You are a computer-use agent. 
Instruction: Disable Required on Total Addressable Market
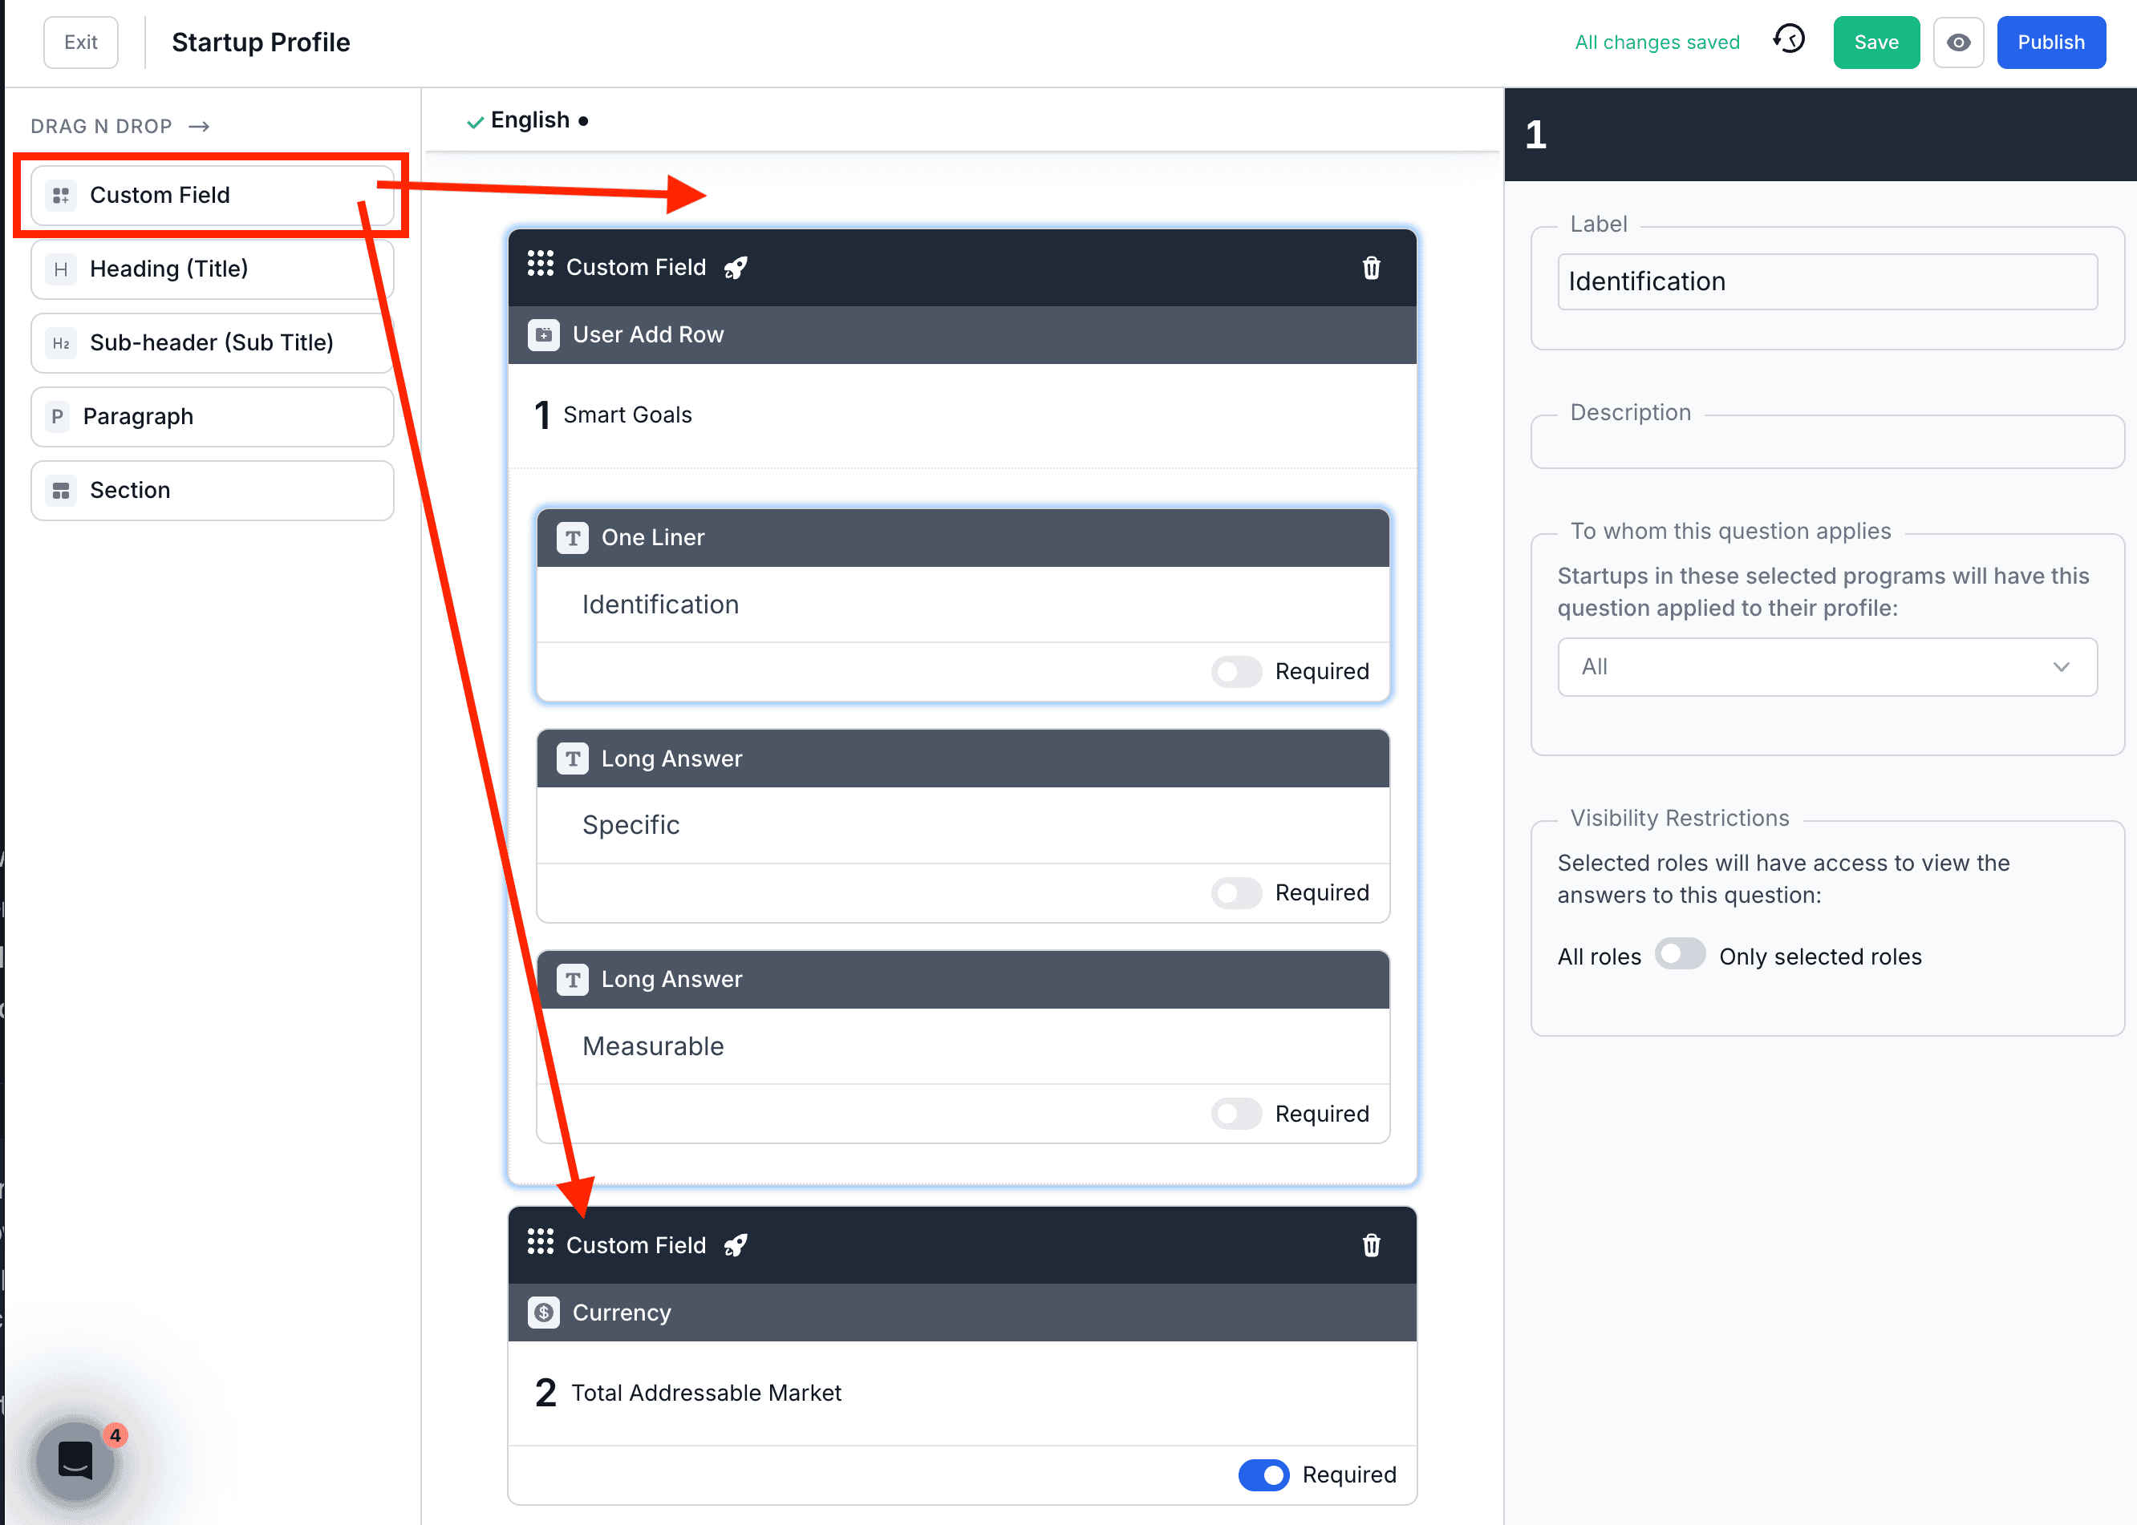pos(1263,1474)
